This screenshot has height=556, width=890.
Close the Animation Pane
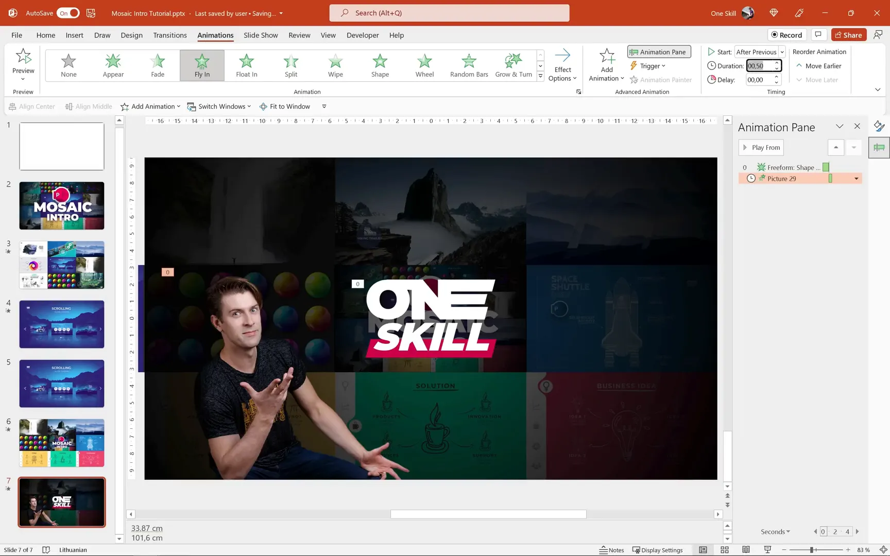(x=857, y=127)
